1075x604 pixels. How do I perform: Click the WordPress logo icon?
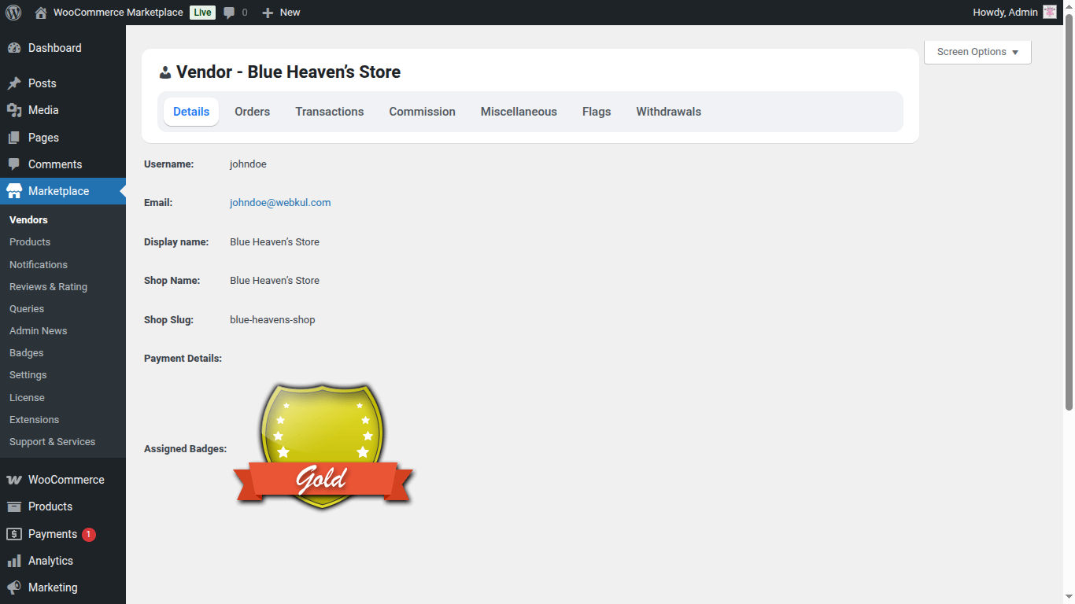click(x=13, y=13)
